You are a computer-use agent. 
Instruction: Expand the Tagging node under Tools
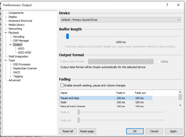coord(11,76)
